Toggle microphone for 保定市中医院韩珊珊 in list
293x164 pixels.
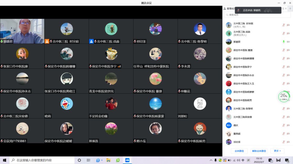[x=283, y=58]
